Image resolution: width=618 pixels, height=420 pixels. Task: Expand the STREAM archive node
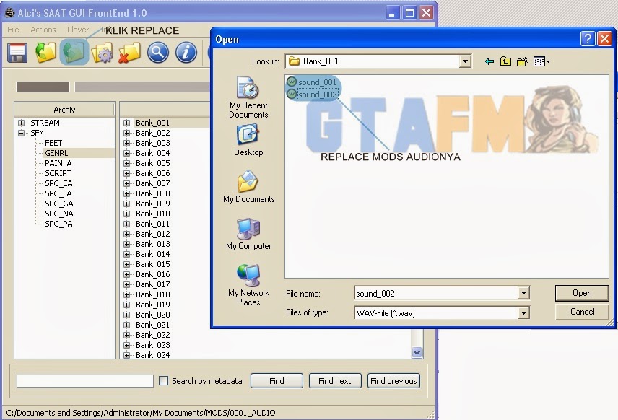(21, 123)
